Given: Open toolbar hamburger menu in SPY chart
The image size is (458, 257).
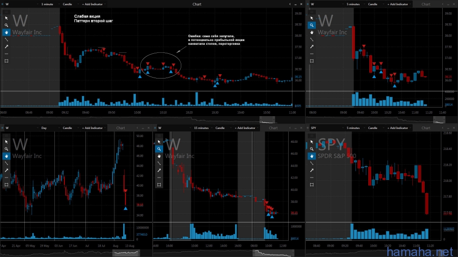Looking at the screenshot, I should pyautogui.click(x=312, y=136).
